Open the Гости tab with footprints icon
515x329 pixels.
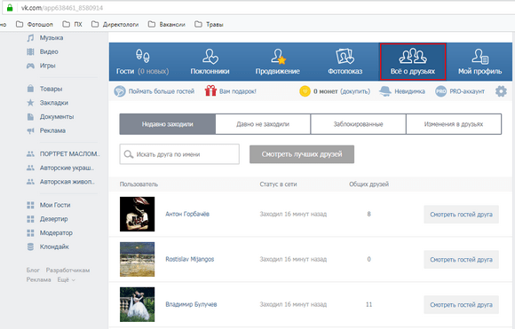(x=143, y=62)
